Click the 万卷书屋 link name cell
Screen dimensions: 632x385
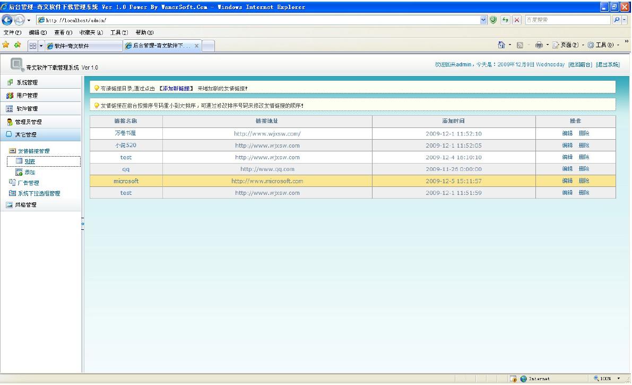[x=126, y=133]
